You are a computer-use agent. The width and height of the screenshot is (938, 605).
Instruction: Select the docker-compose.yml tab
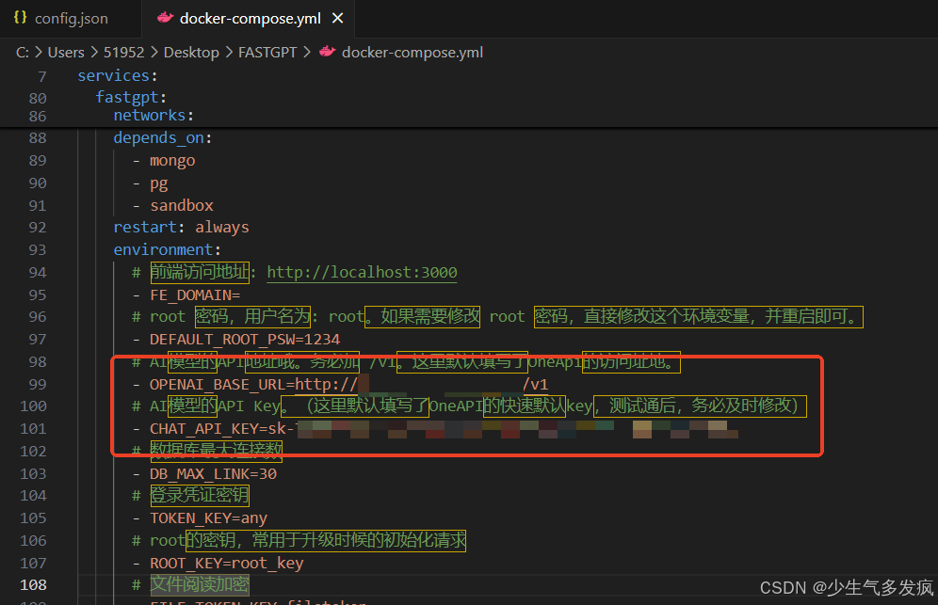250,19
